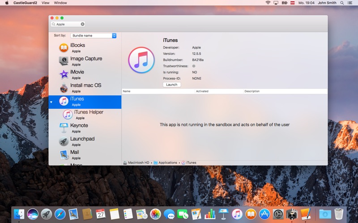Open the Downloads folder in the Dock
Image resolution: width=358 pixels, height=223 pixels.
tap(325, 214)
